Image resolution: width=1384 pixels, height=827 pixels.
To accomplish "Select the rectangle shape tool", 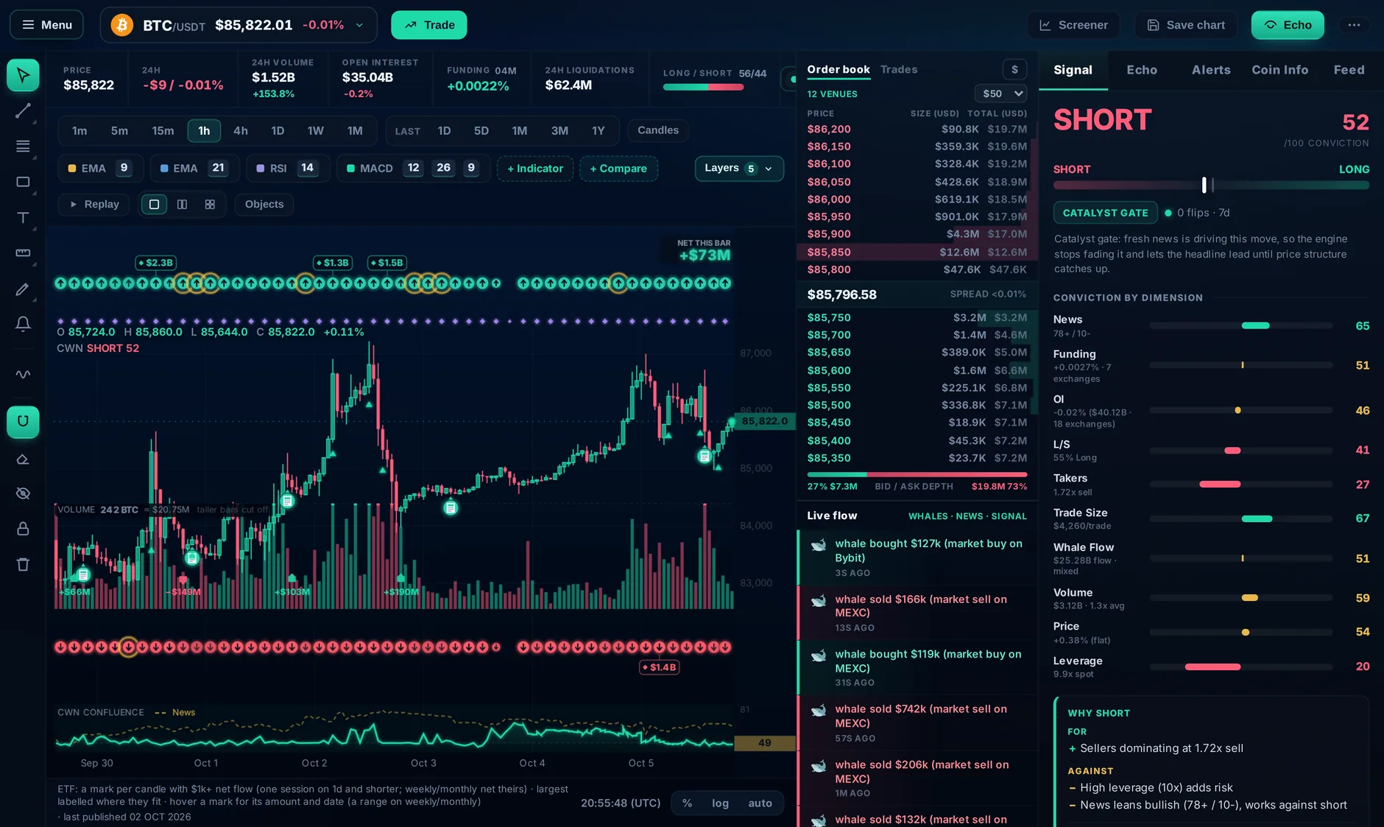I will click(23, 182).
